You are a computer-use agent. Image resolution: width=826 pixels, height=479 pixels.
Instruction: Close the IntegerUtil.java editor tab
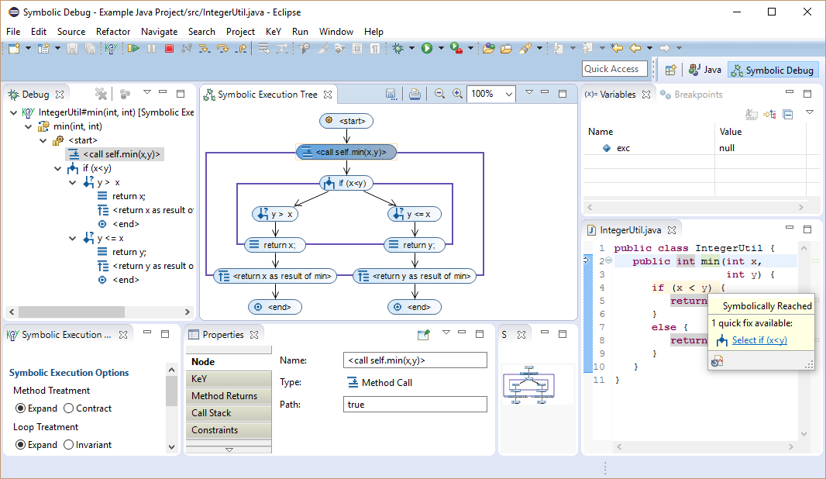(672, 230)
